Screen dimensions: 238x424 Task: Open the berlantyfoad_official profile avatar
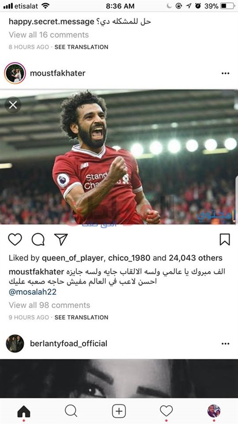pyautogui.click(x=15, y=343)
